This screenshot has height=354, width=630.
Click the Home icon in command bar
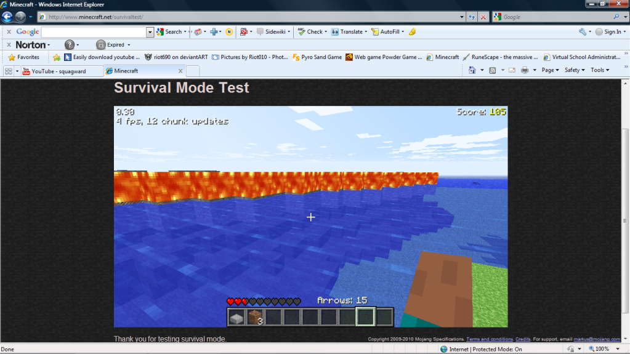click(x=472, y=70)
